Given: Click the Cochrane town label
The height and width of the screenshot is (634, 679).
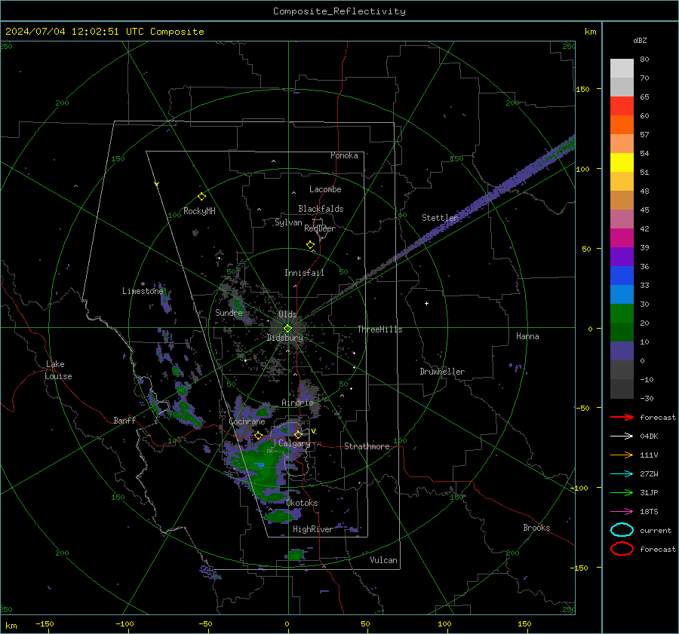Looking at the screenshot, I should pos(247,421).
